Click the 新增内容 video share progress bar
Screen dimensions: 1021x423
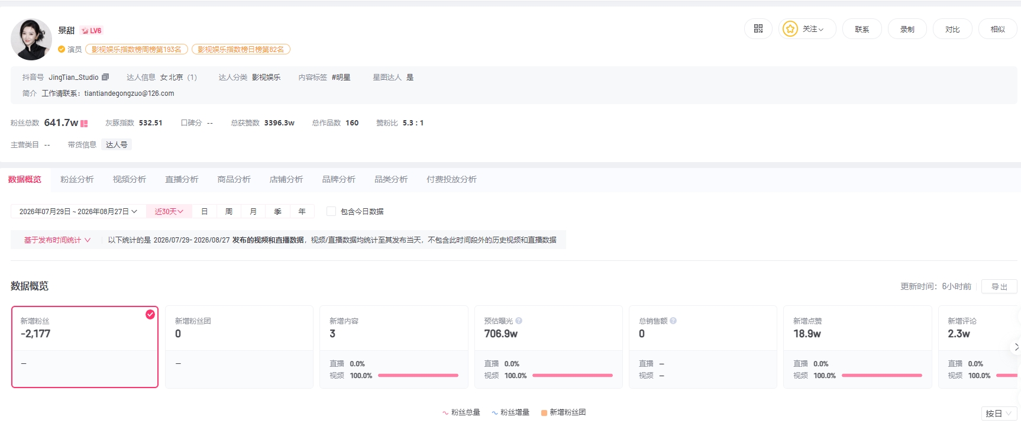418,375
